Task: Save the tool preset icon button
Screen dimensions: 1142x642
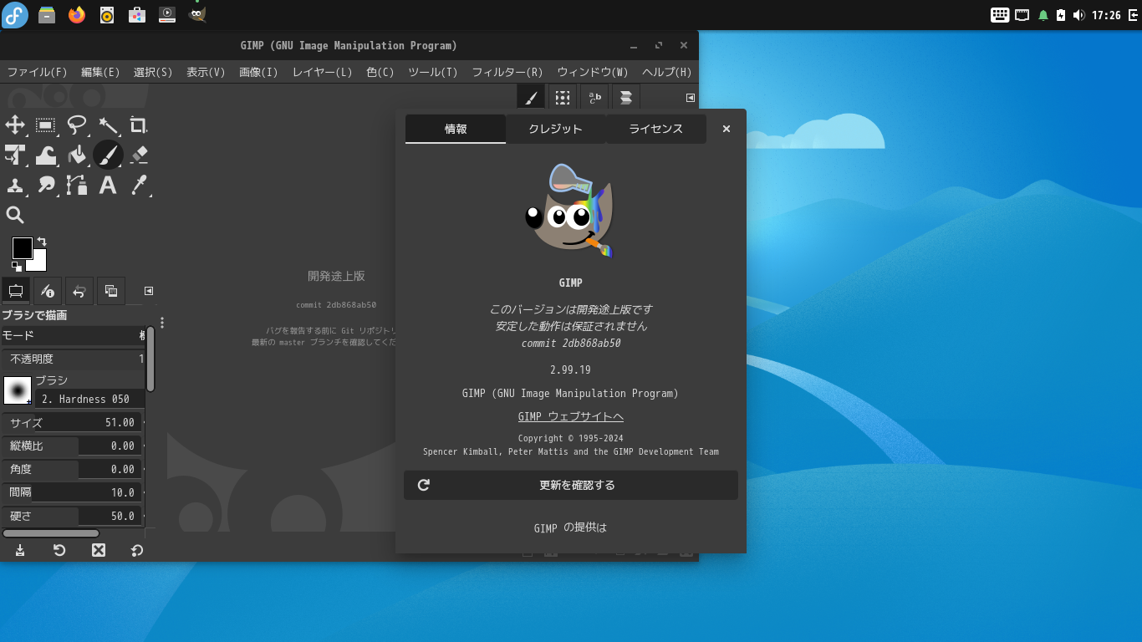Action: coord(20,550)
